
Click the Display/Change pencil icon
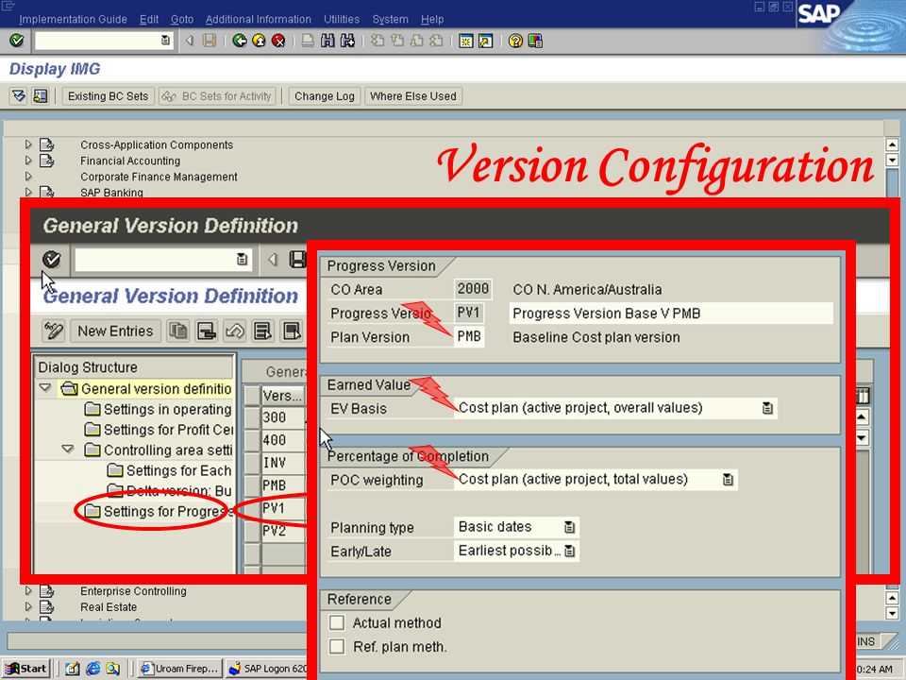pyautogui.click(x=53, y=331)
